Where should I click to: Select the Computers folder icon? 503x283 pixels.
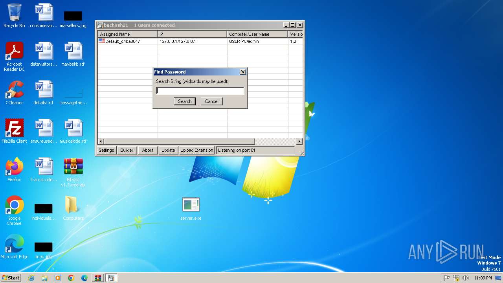click(x=73, y=208)
